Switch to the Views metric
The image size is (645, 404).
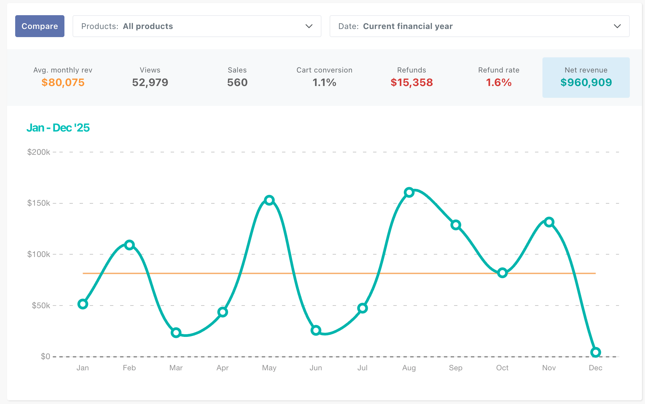(150, 77)
